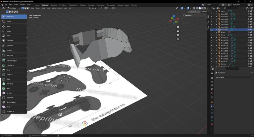This screenshot has height=137, width=254.
Task: Enable vertex select mode
Action: point(23,8)
